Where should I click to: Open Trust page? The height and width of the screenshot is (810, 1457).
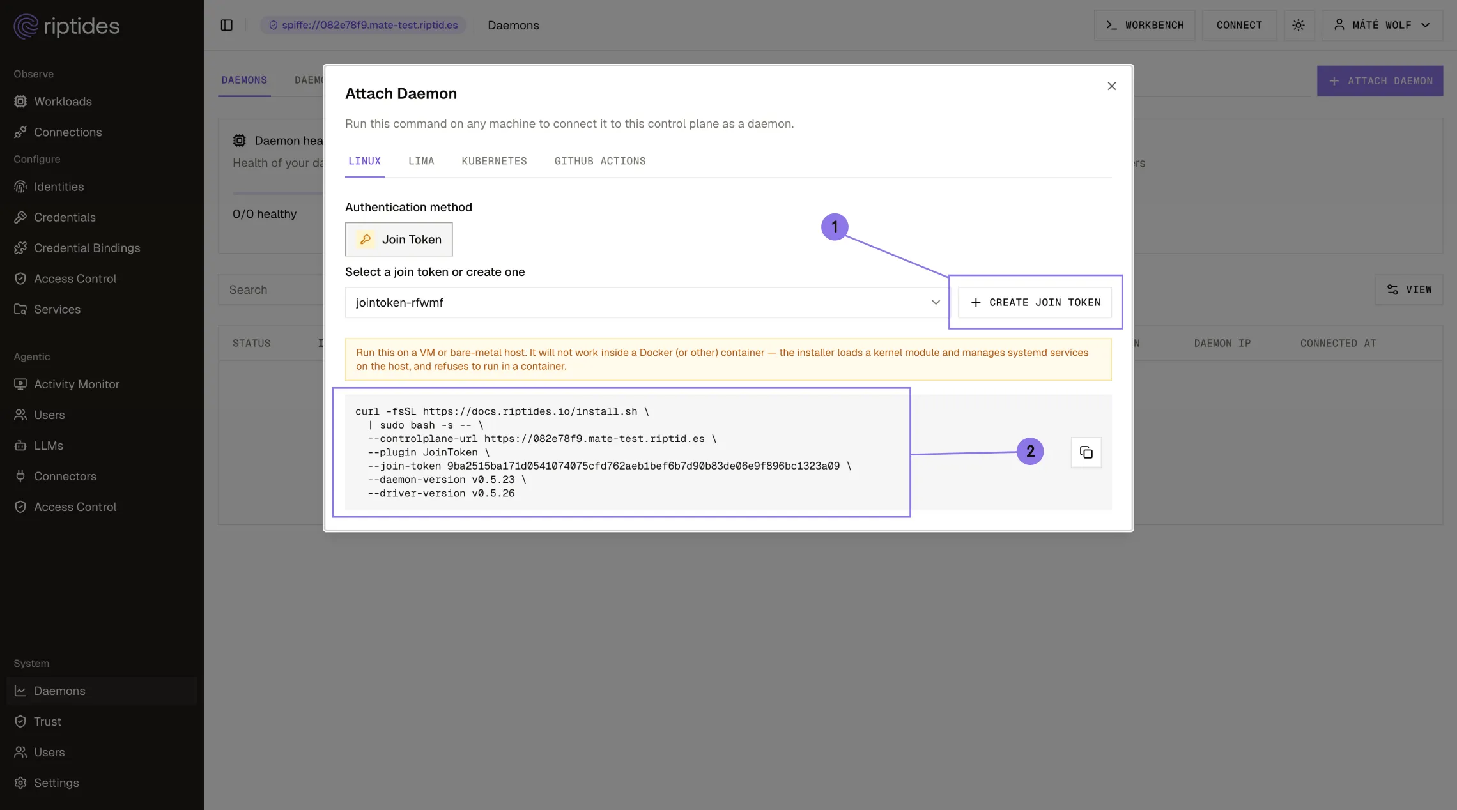[x=47, y=721]
